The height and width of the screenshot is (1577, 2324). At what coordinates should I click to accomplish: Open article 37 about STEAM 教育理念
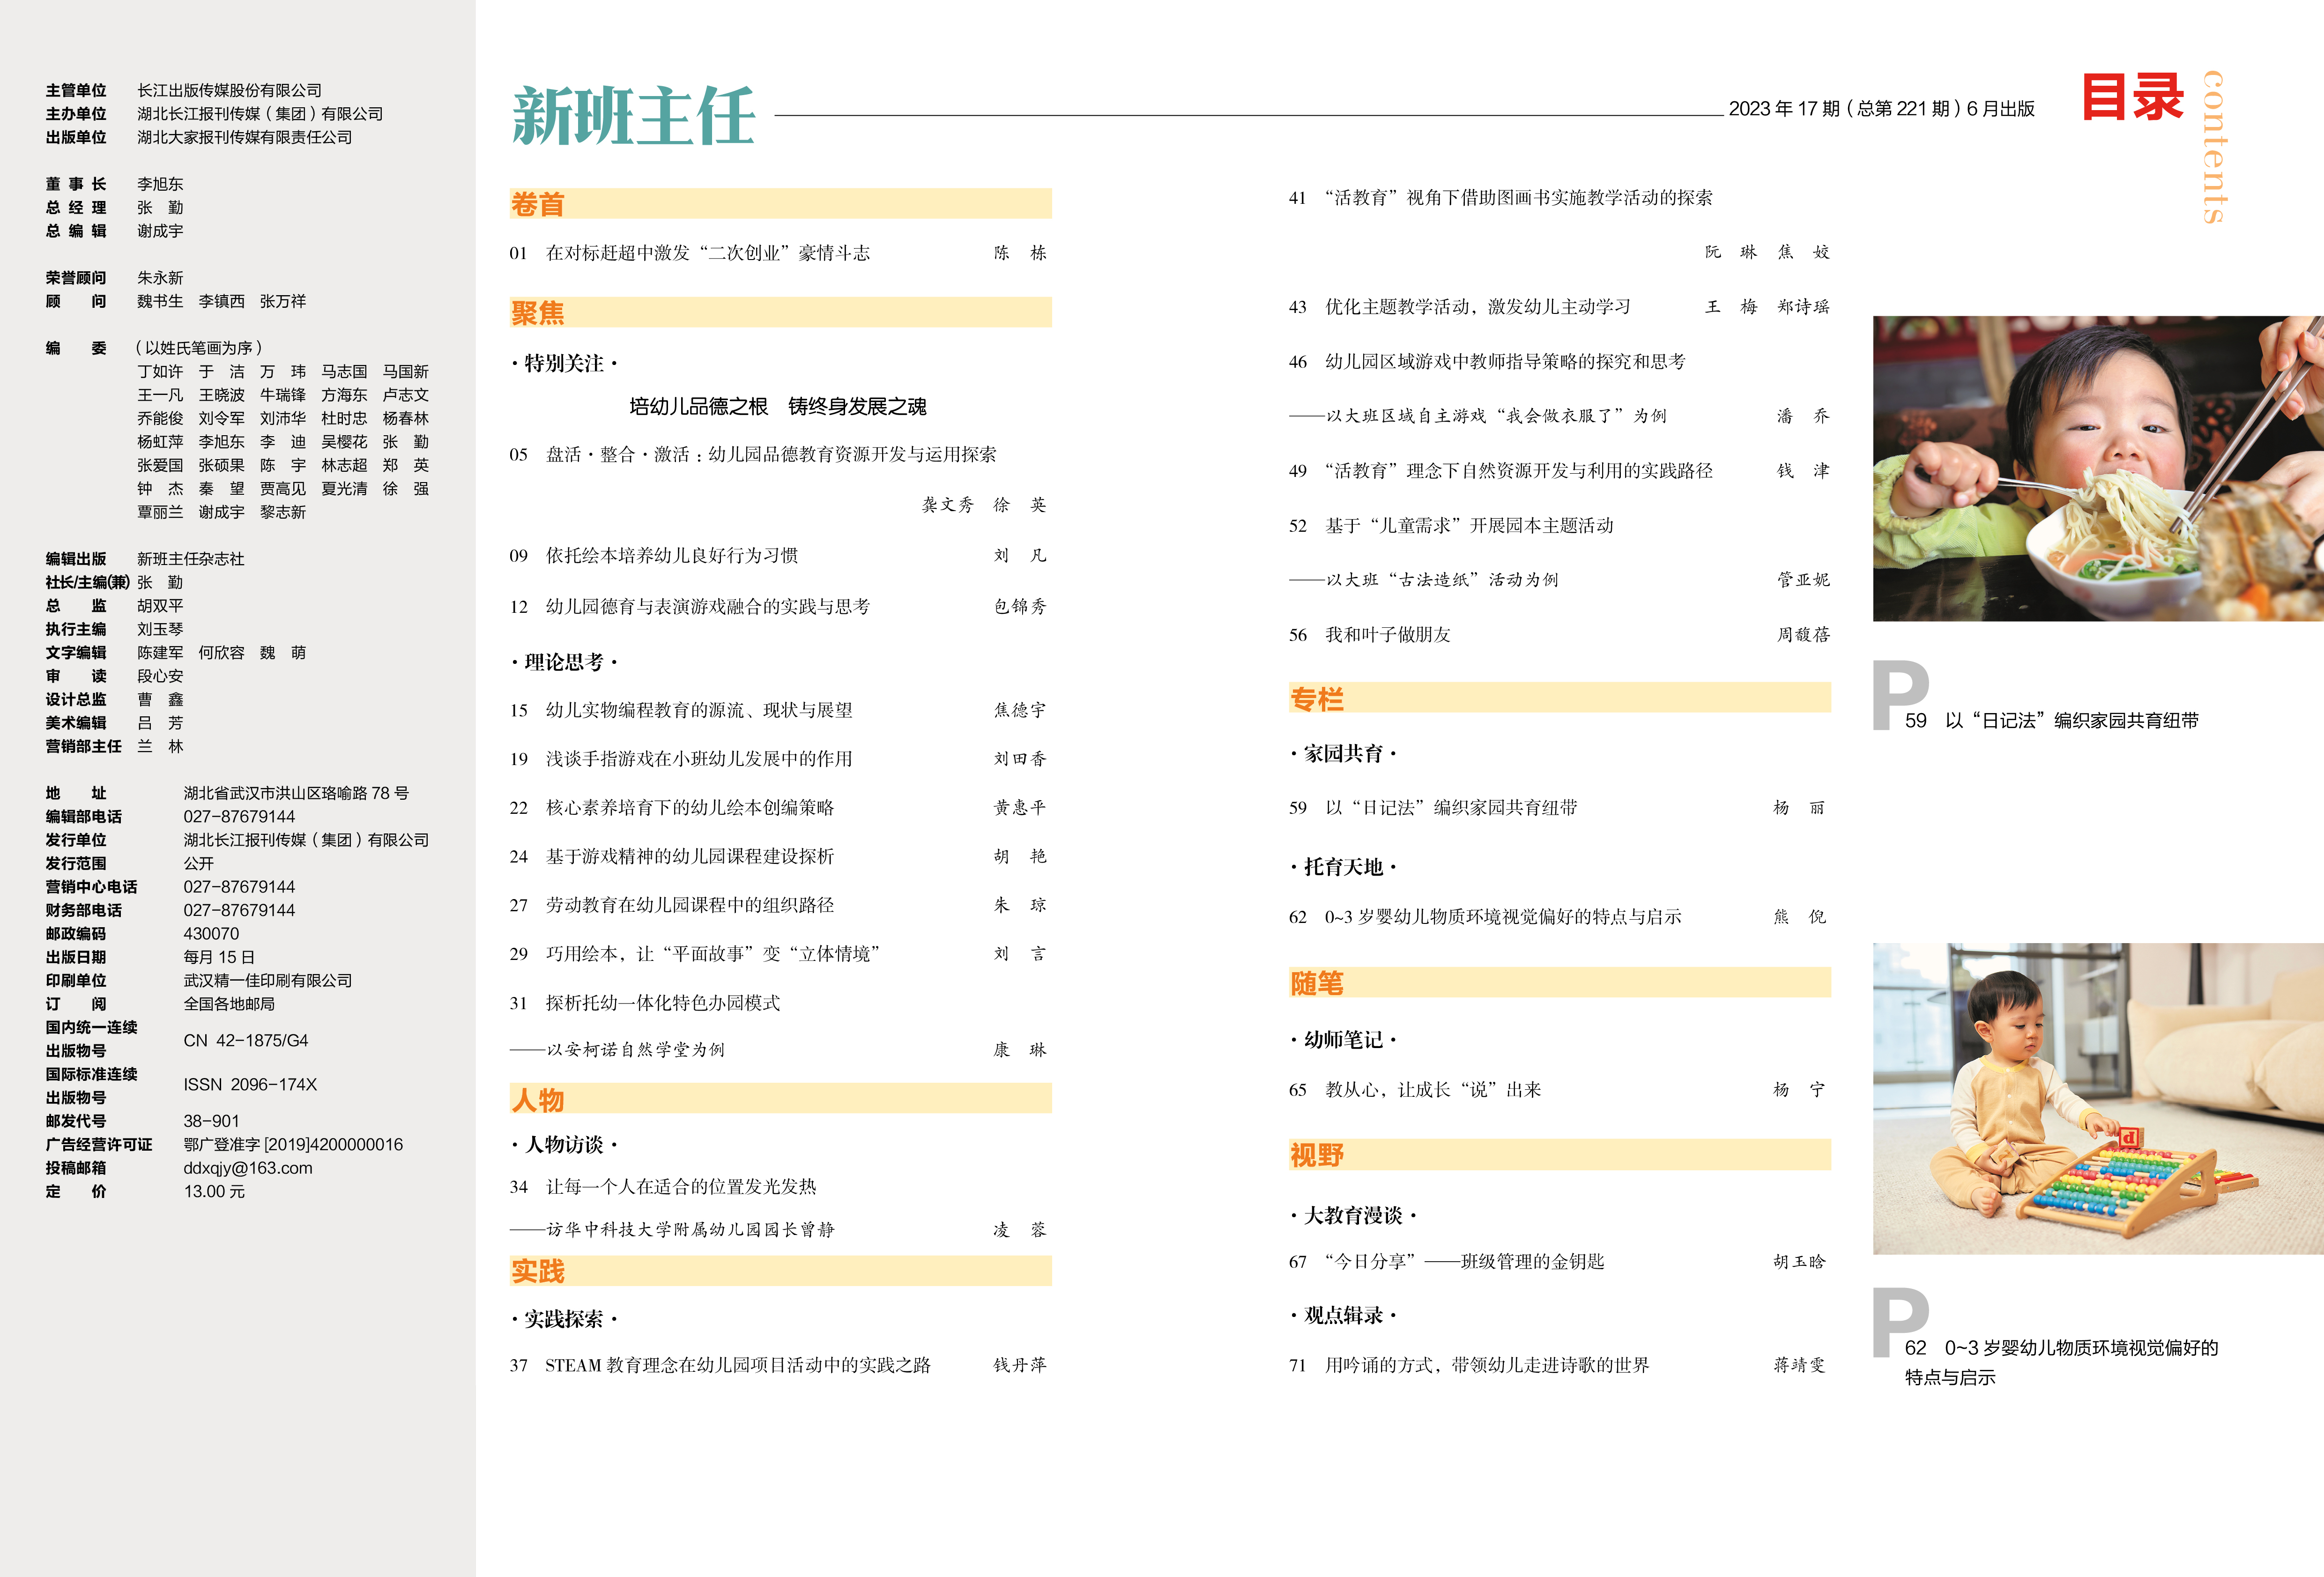(737, 1365)
